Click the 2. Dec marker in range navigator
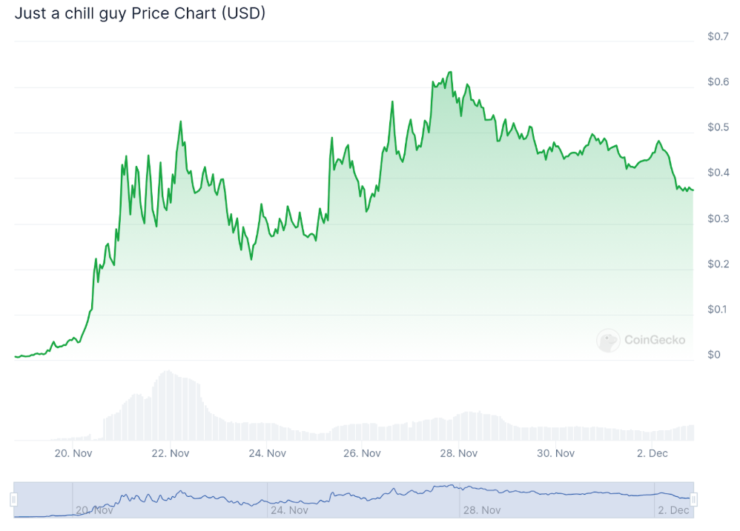740x531 pixels. click(673, 510)
